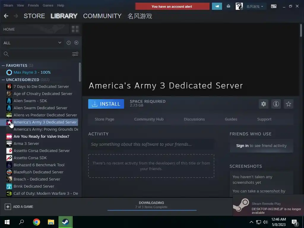Open the inbox envelope icon

click(228, 6)
